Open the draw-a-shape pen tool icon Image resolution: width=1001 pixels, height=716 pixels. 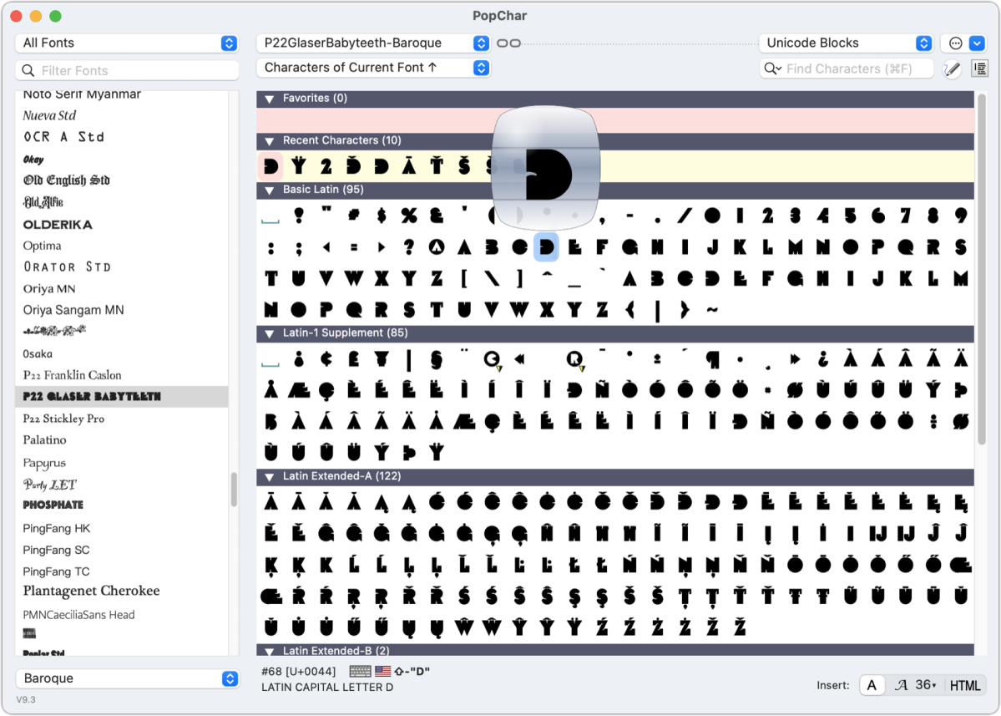[x=952, y=69]
